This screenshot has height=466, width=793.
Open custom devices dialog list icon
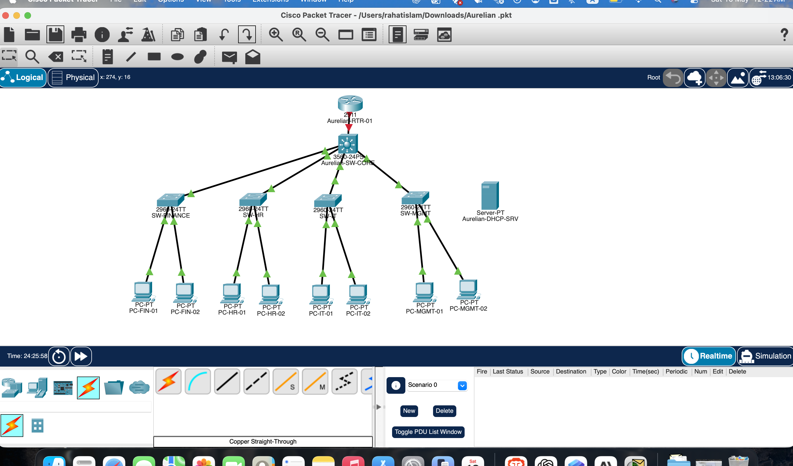coord(369,35)
